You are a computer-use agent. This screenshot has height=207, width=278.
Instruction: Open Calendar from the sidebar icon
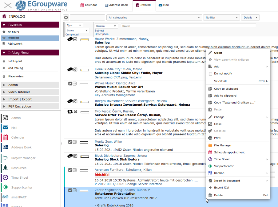point(5,137)
